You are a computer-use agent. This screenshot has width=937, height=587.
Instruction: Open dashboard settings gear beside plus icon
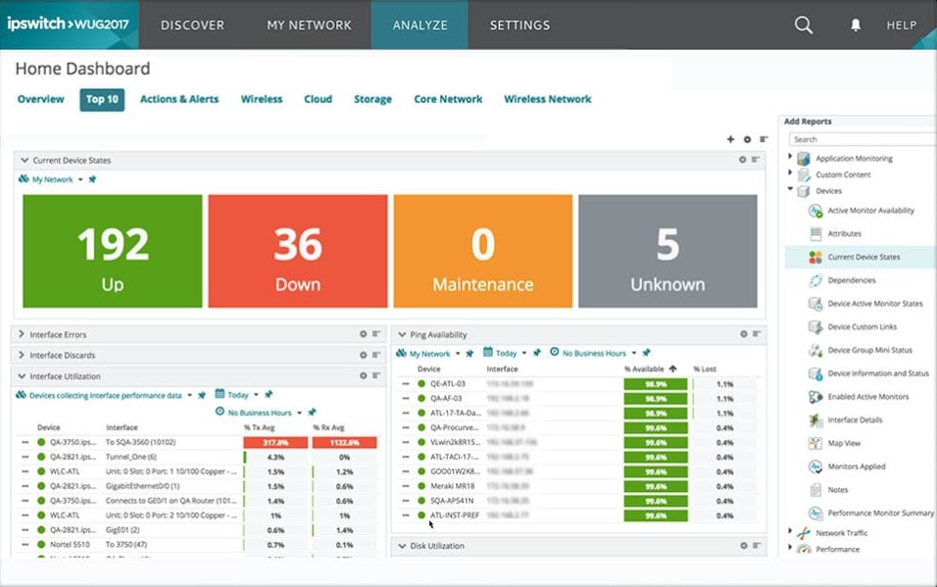(x=747, y=139)
